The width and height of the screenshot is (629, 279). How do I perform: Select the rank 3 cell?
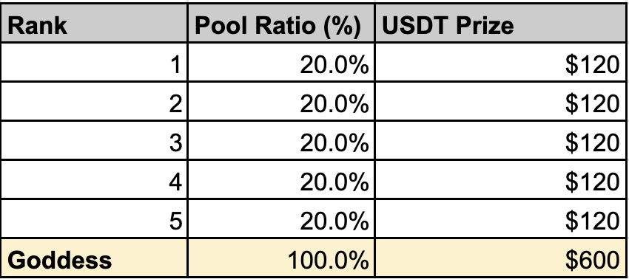(x=94, y=140)
